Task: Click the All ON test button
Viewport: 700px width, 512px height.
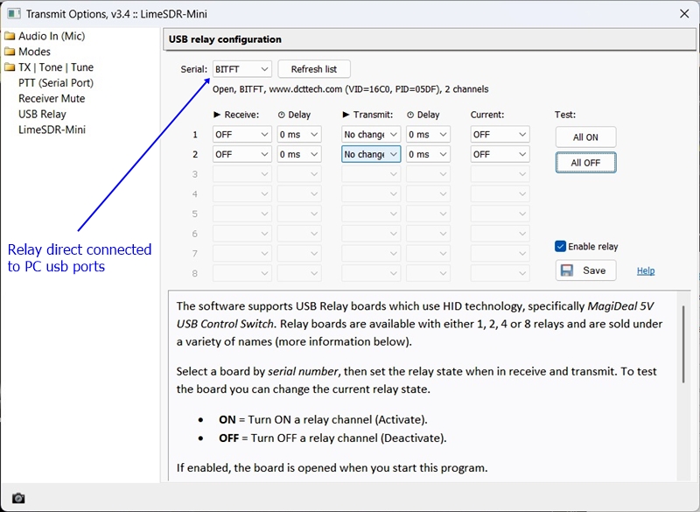Action: [x=585, y=137]
